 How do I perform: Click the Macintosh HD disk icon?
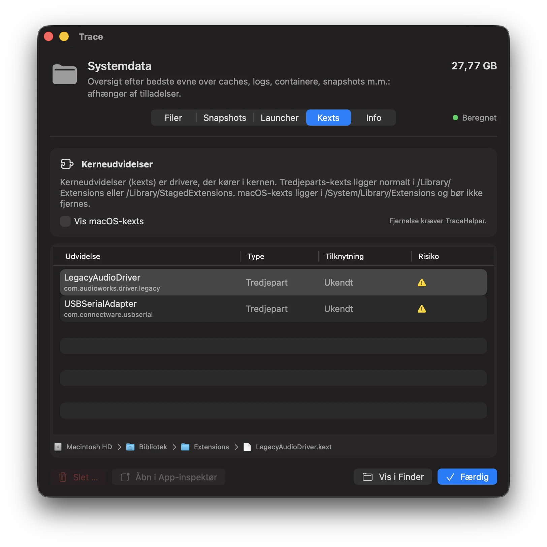(58, 447)
